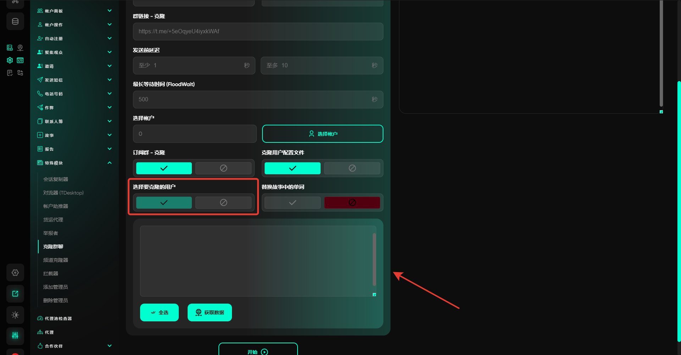681x355 pixels.
Task: Enable 订阅群 - 克隆 with checkmark toggle
Action: (164, 168)
